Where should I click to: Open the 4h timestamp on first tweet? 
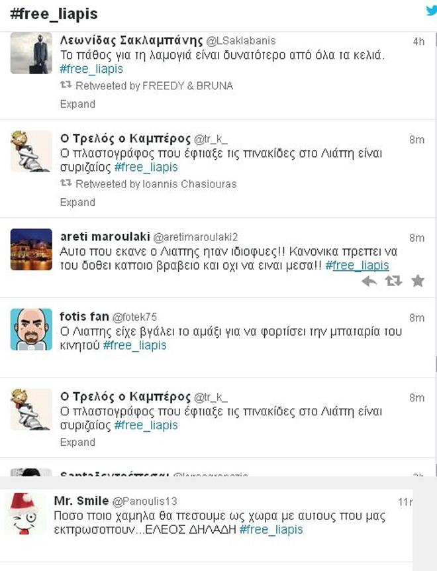tap(418, 42)
